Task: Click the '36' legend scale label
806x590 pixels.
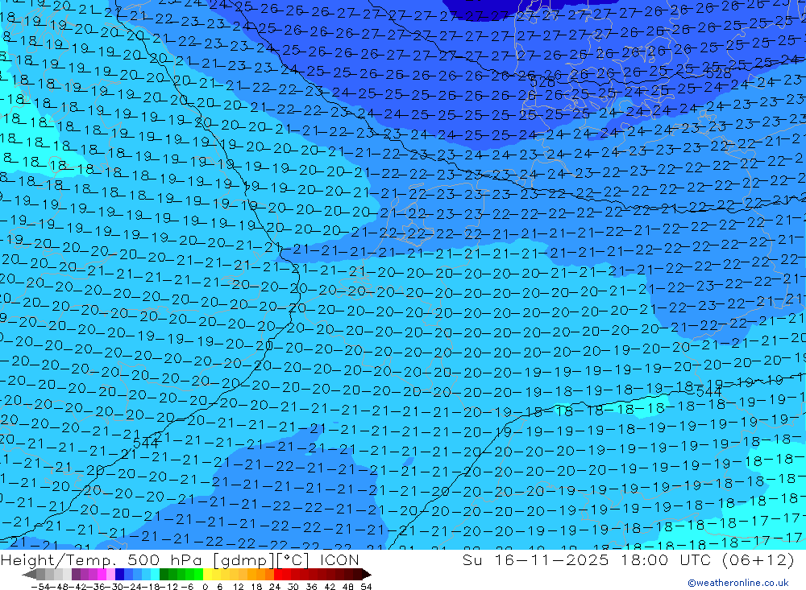Action: point(311,587)
